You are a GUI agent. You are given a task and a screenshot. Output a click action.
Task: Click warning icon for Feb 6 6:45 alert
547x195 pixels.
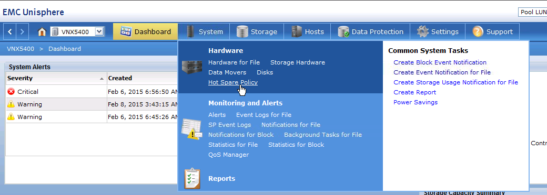click(x=11, y=117)
